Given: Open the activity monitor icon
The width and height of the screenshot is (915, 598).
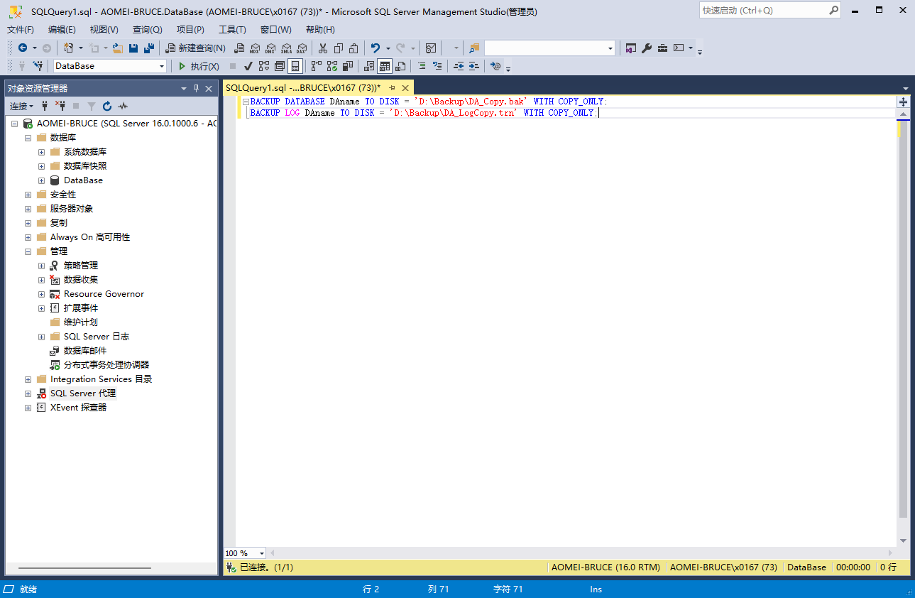Looking at the screenshot, I should [431, 48].
